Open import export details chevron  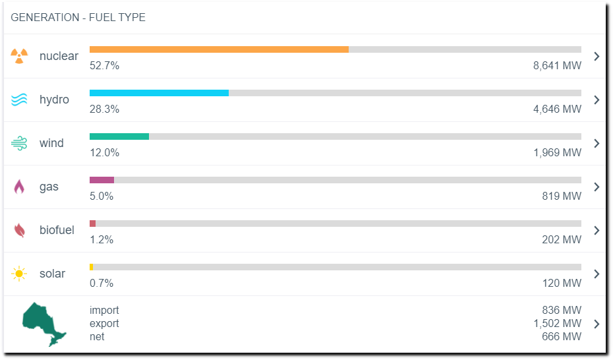pyautogui.click(x=597, y=324)
